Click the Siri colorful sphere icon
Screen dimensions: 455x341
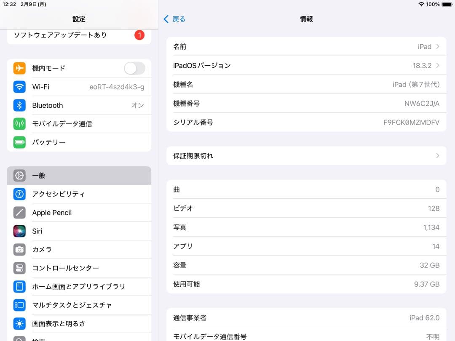(19, 231)
